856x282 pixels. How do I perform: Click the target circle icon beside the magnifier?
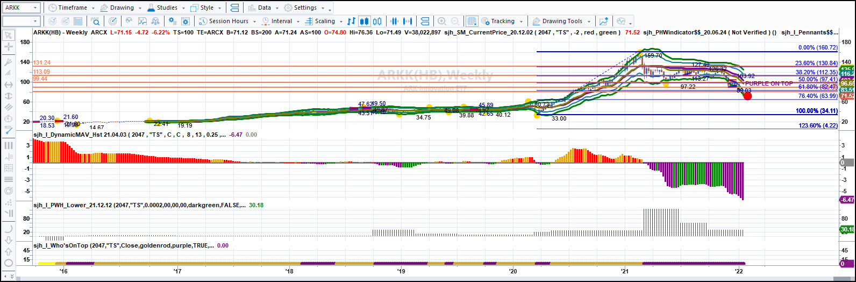click(112, 21)
